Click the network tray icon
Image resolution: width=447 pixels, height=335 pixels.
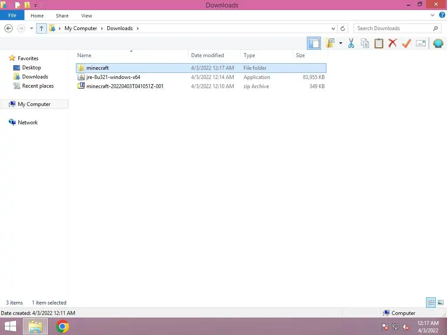[x=395, y=326]
